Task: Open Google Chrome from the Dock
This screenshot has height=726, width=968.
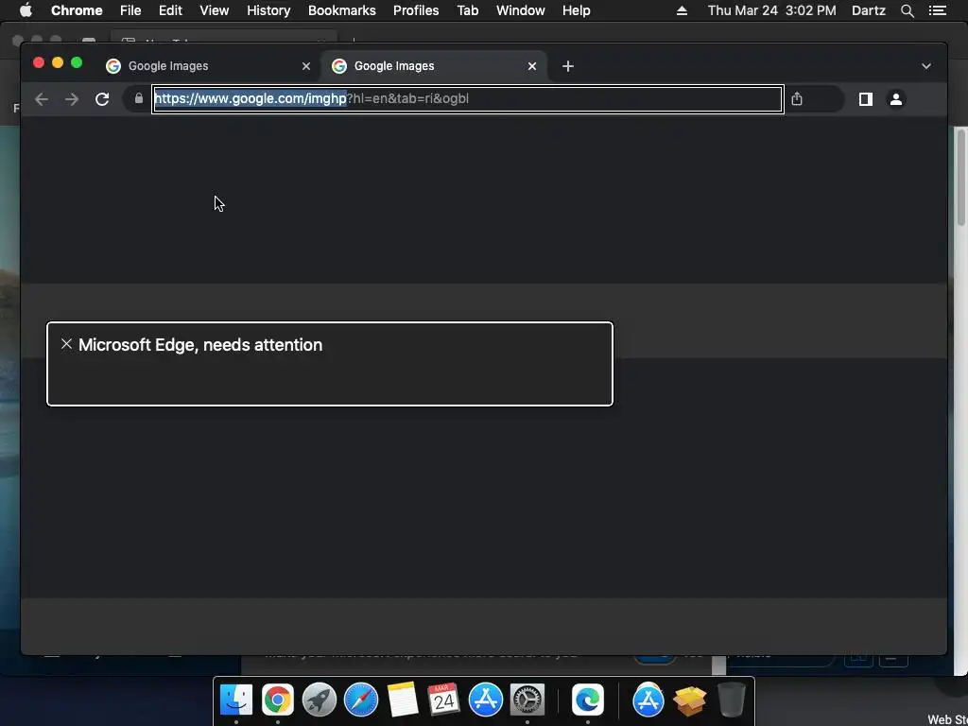Action: pos(278,700)
